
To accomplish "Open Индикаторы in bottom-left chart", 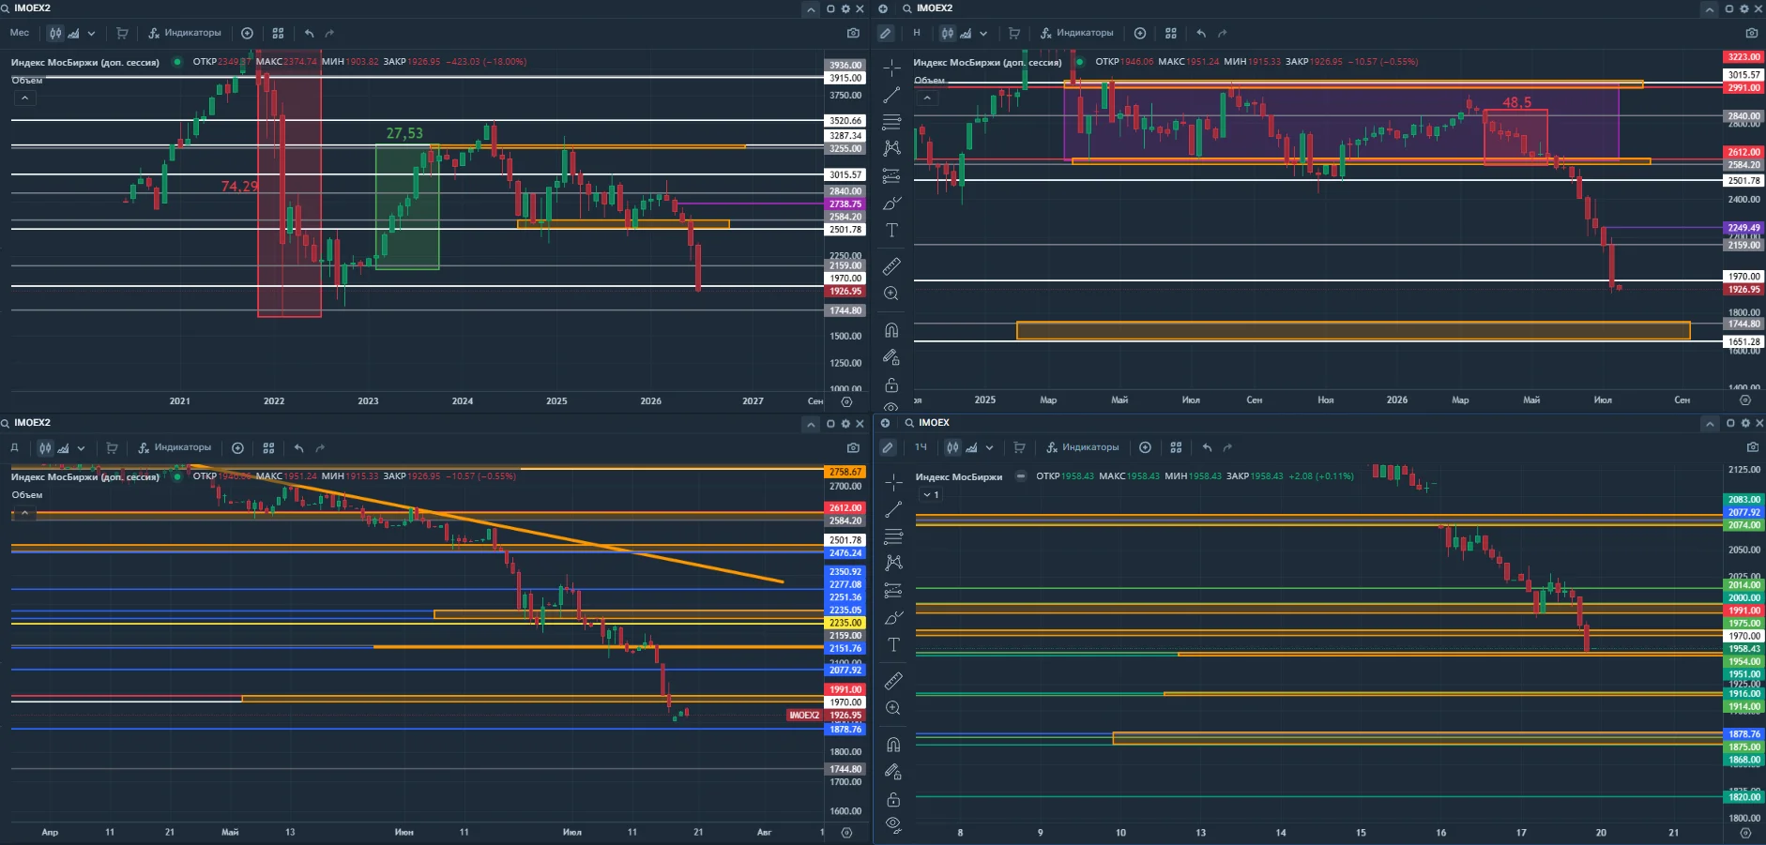I will 175,447.
